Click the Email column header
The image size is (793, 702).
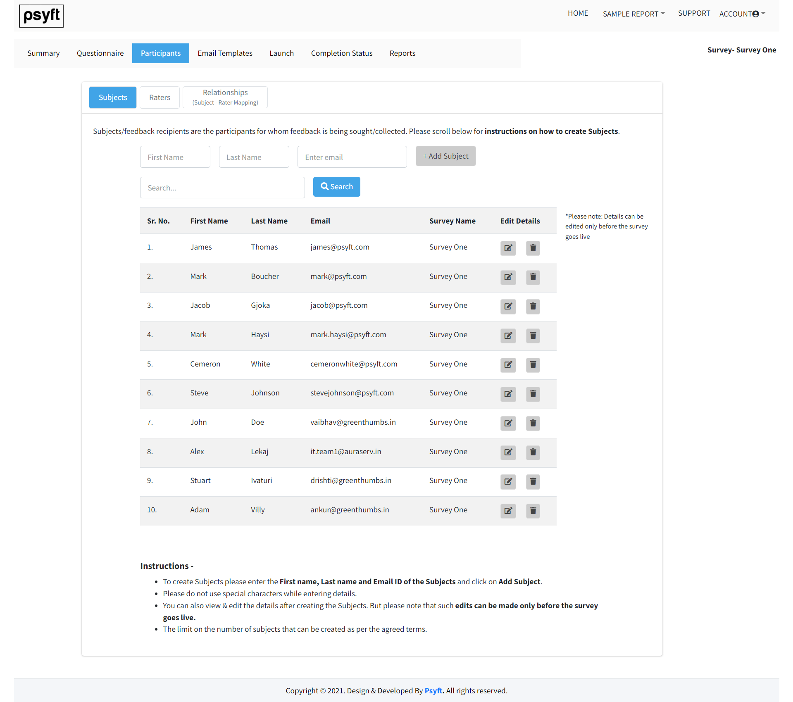pos(320,221)
